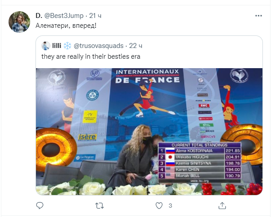The width and height of the screenshot is (271, 217).
Task: Click the isère sponsor logo in photo
Action: 87,136
